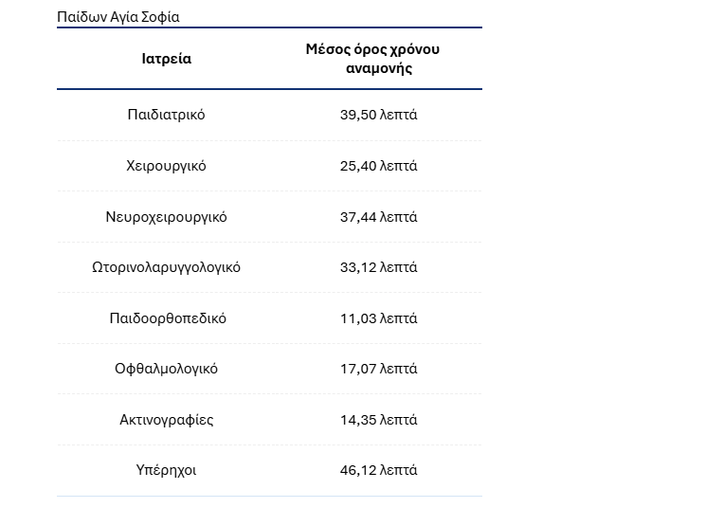Click the blue line below the hospital title

269,27
